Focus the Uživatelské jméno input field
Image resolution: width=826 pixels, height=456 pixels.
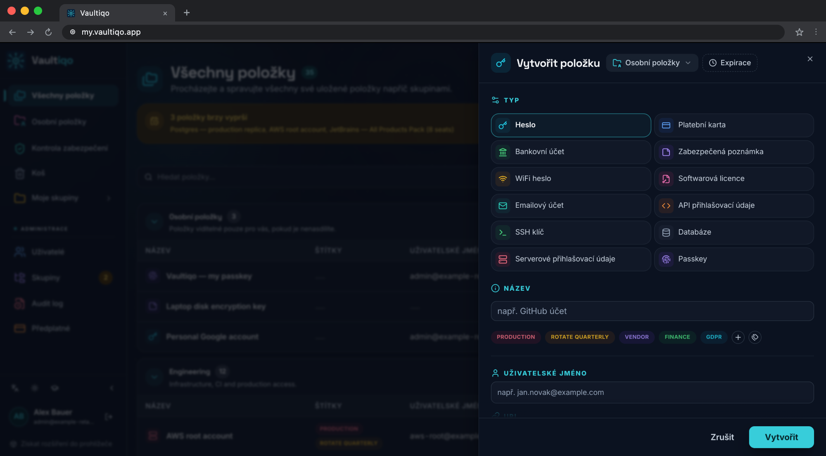tap(652, 392)
